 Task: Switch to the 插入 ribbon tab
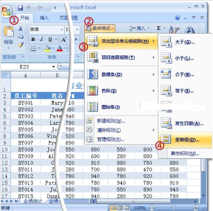point(44,18)
